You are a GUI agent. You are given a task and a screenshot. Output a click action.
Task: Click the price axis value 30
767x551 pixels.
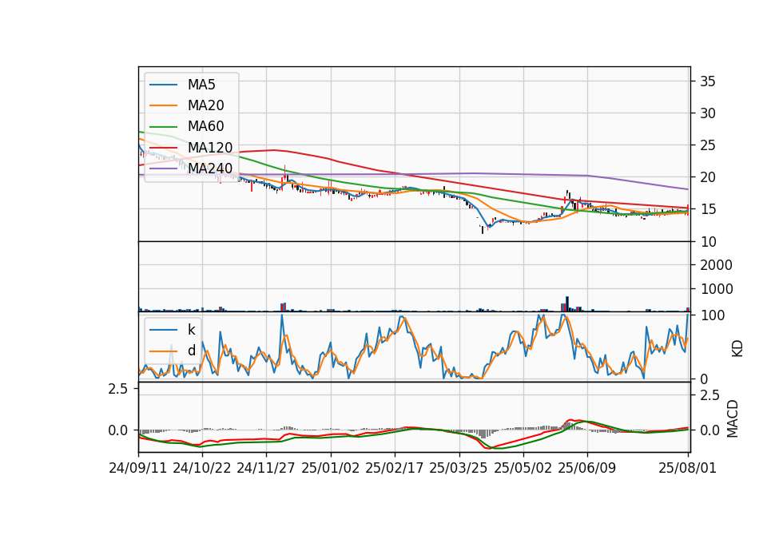pyautogui.click(x=708, y=113)
